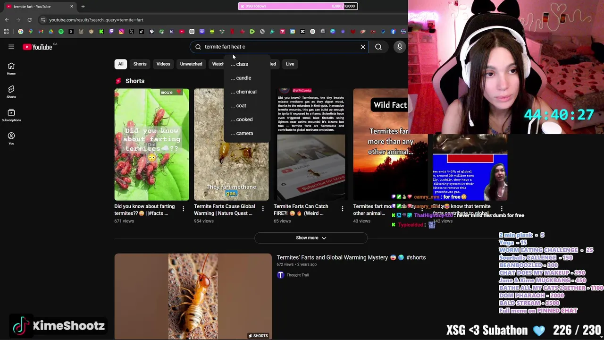Click the '672 views • 2 years ago' text
Image resolution: width=604 pixels, height=340 pixels.
click(x=296, y=264)
